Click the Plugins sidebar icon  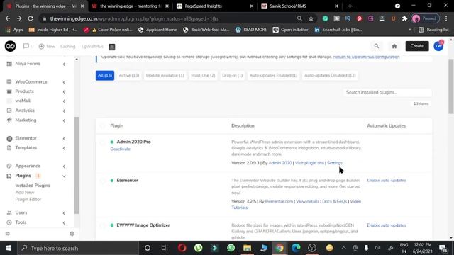click(x=9, y=176)
